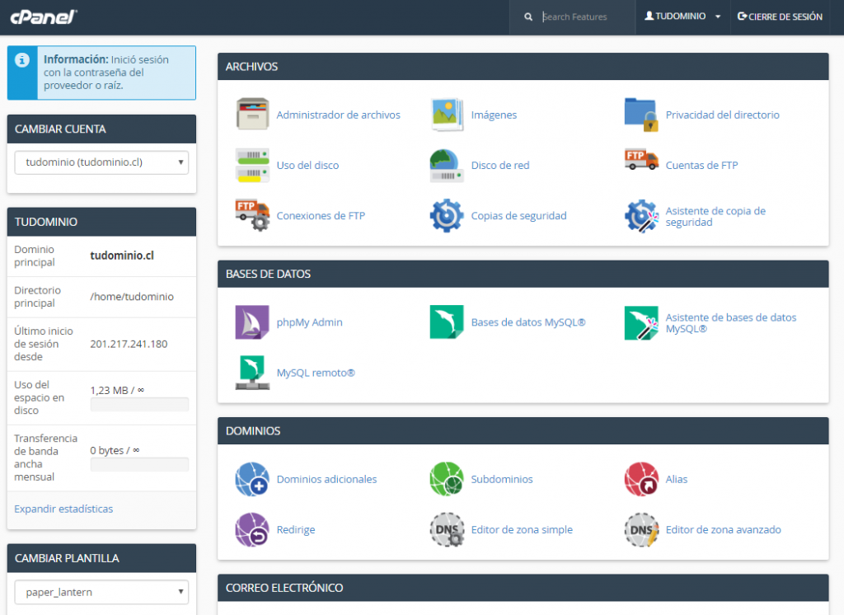Open the Asistente de copia de seguridad link
844x615 pixels.
(714, 215)
